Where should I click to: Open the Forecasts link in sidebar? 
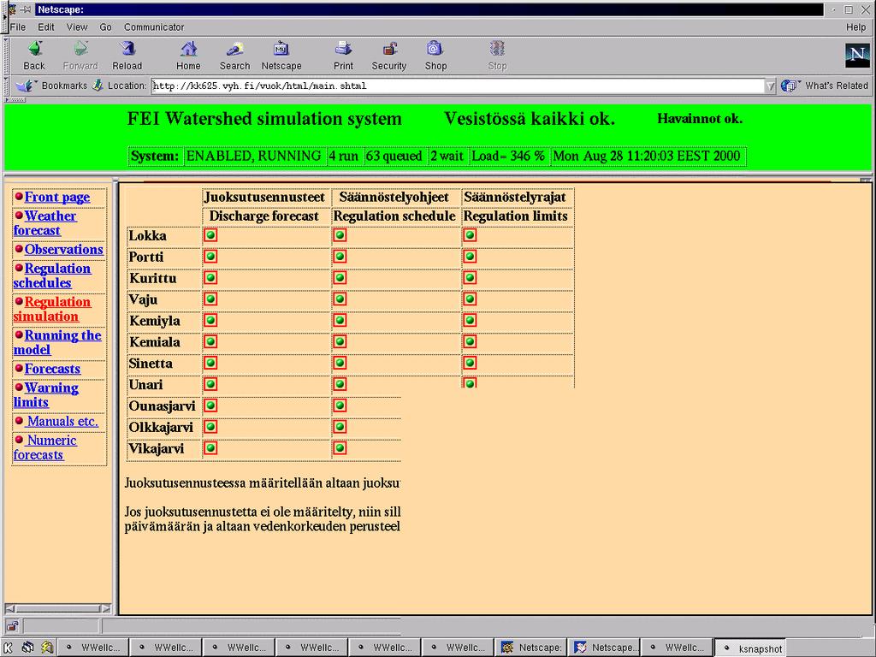pyautogui.click(x=52, y=369)
